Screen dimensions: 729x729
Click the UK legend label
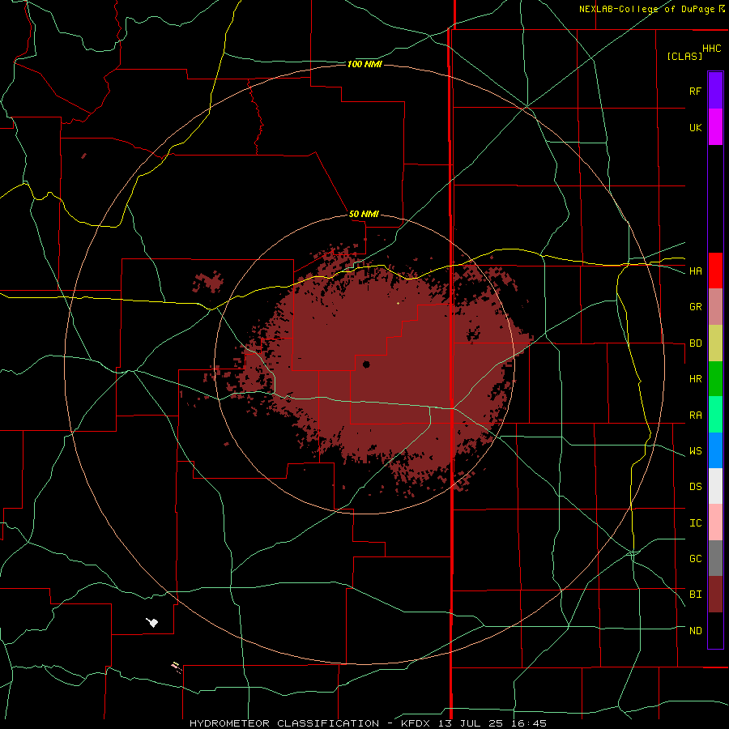coord(695,127)
